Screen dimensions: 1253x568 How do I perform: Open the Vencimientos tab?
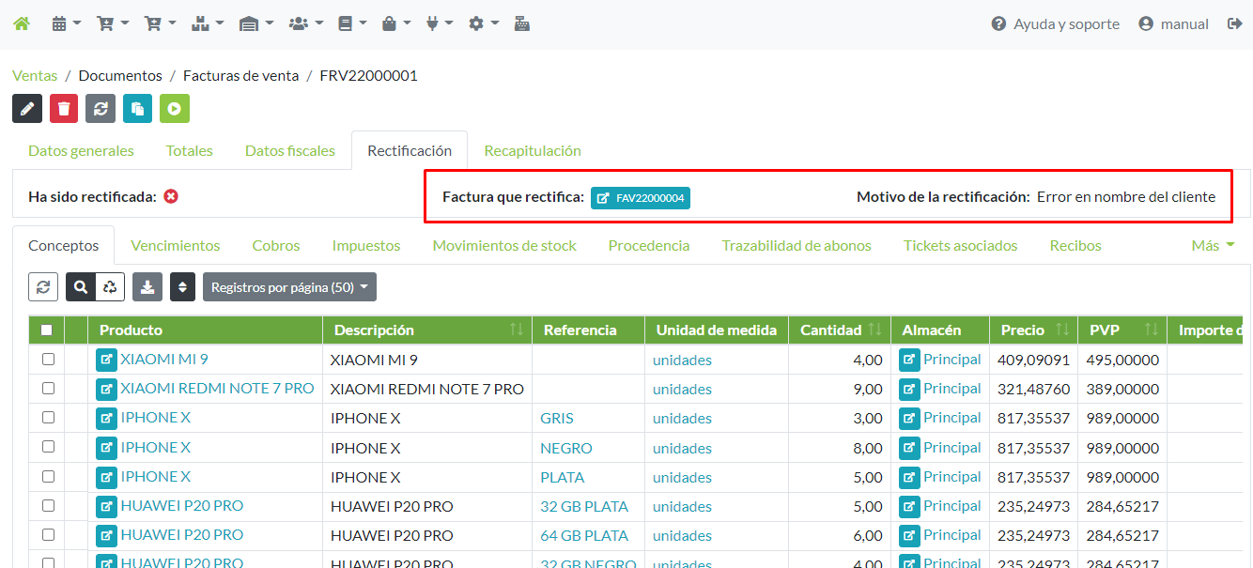(x=175, y=245)
